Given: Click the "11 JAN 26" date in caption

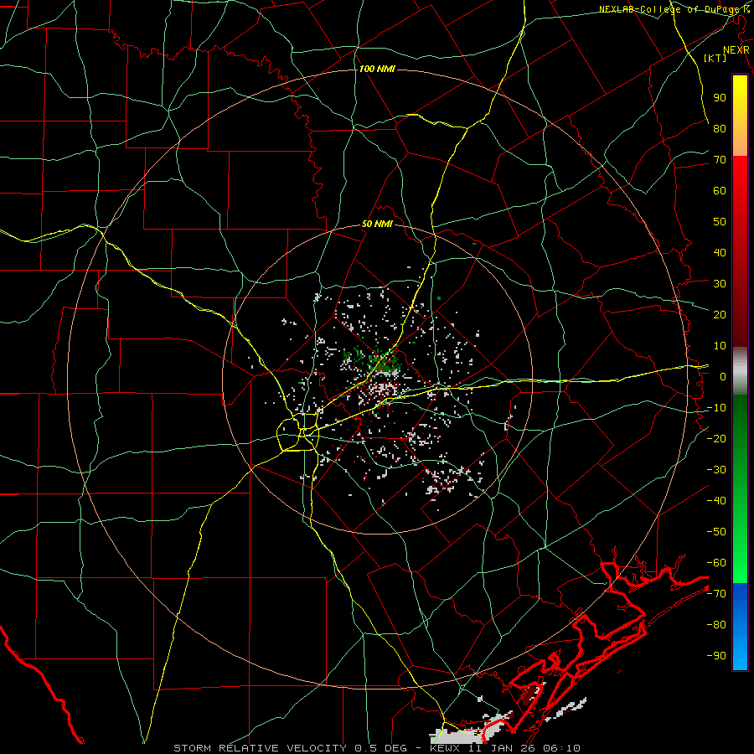Looking at the screenshot, I should coord(501,748).
